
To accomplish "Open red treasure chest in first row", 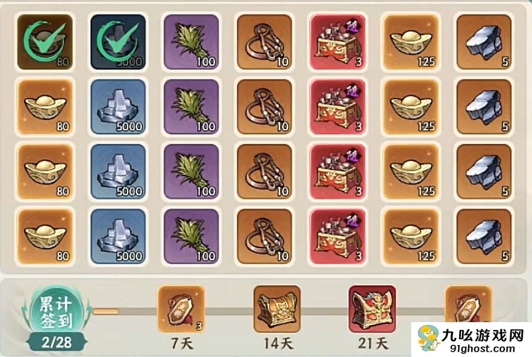I will click(338, 42).
